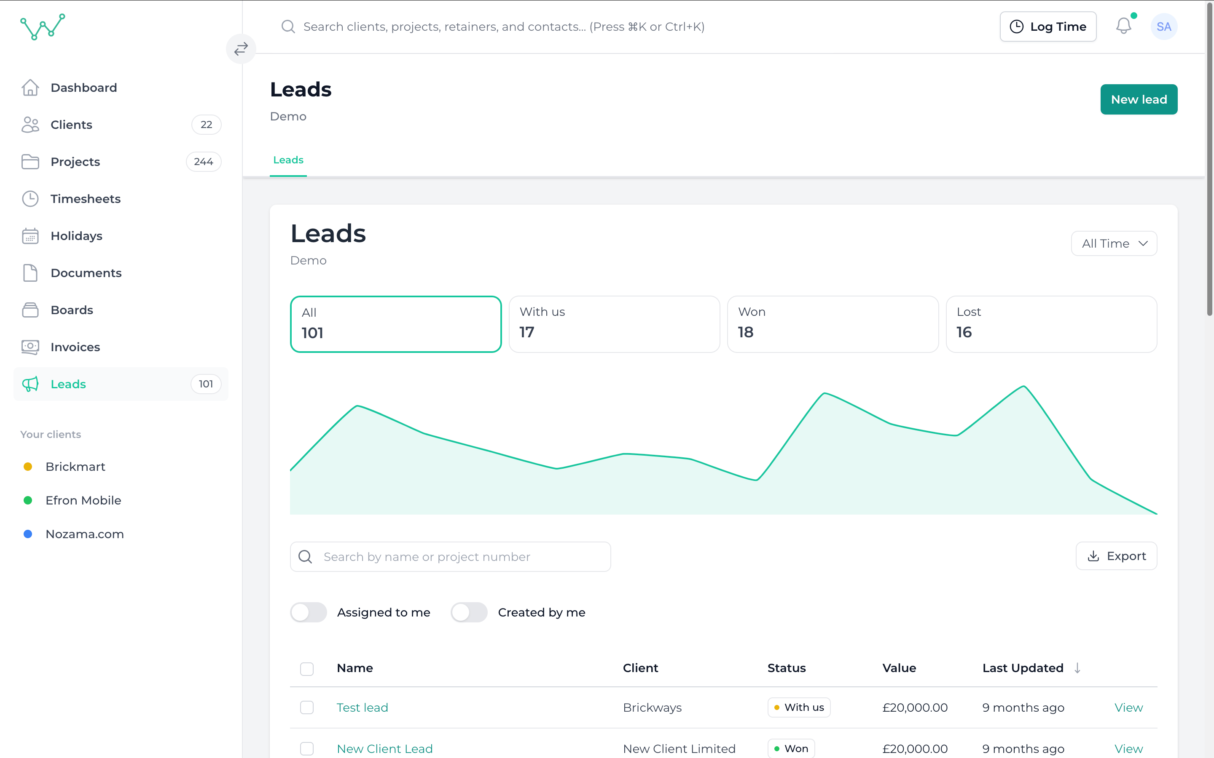This screenshot has height=758, width=1214.
Task: Click the New lead button
Action: [1139, 99]
